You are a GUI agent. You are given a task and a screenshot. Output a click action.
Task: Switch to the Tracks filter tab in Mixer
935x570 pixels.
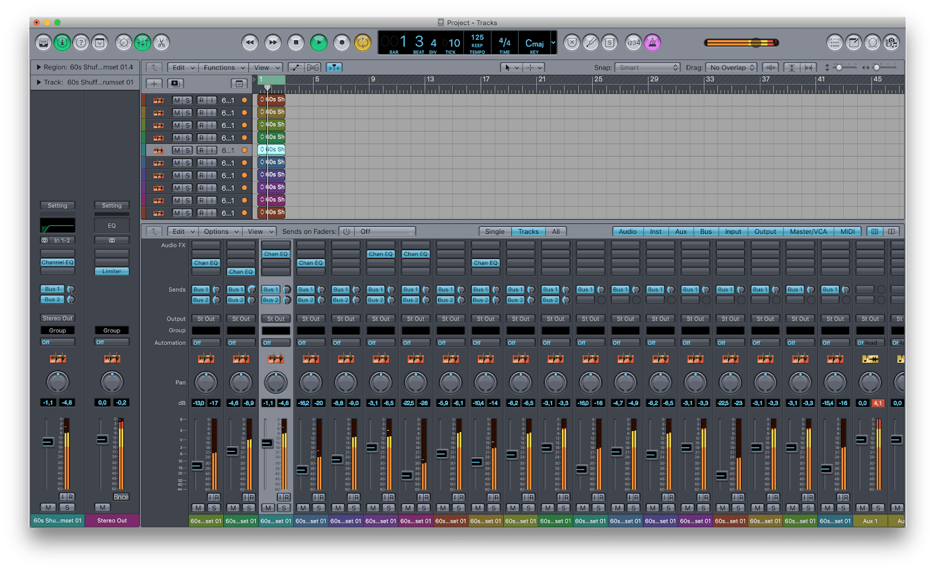(528, 231)
